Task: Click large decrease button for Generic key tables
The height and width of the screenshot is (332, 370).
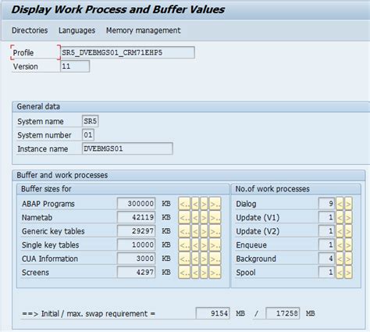Action: (184, 231)
